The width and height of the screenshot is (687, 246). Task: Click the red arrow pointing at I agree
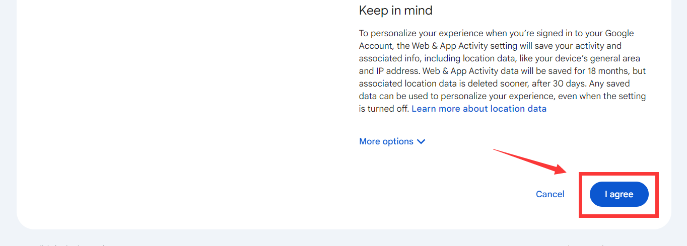point(530,161)
